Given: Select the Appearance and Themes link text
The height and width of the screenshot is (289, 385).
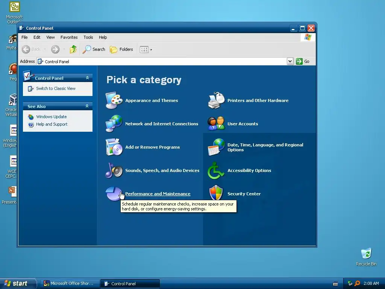Looking at the screenshot, I should 152,100.
